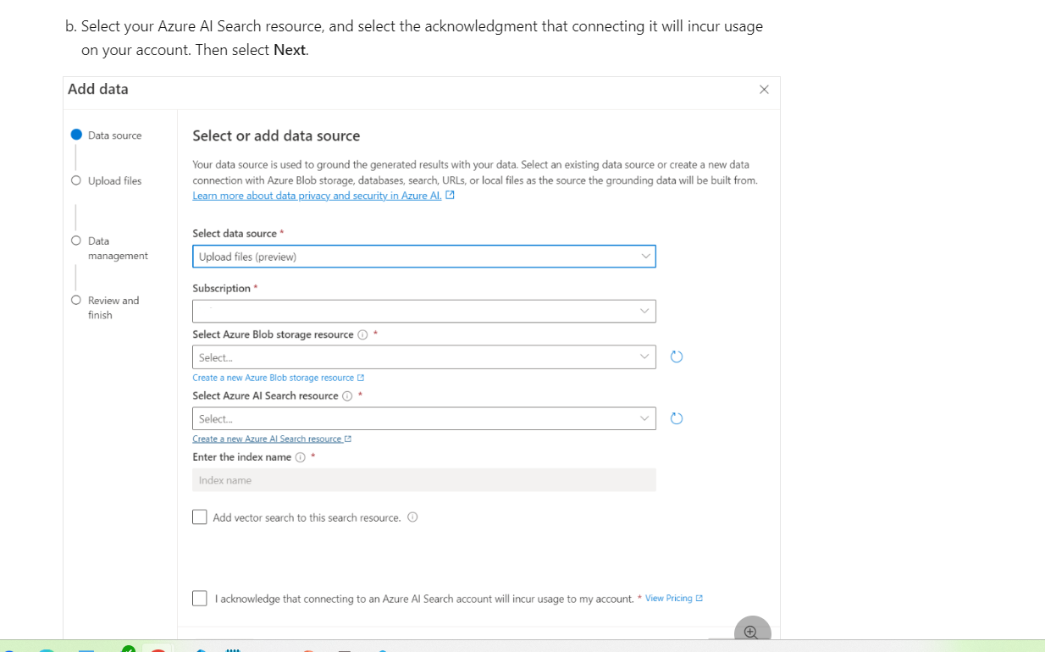
Task: Check the Azure AI Search usage acknowledgment
Action: (x=199, y=598)
